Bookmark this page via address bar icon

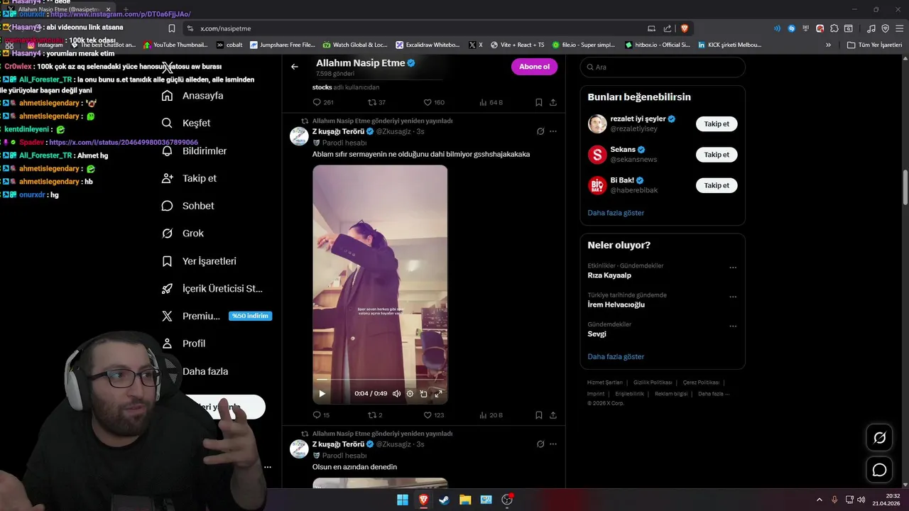tap(172, 28)
